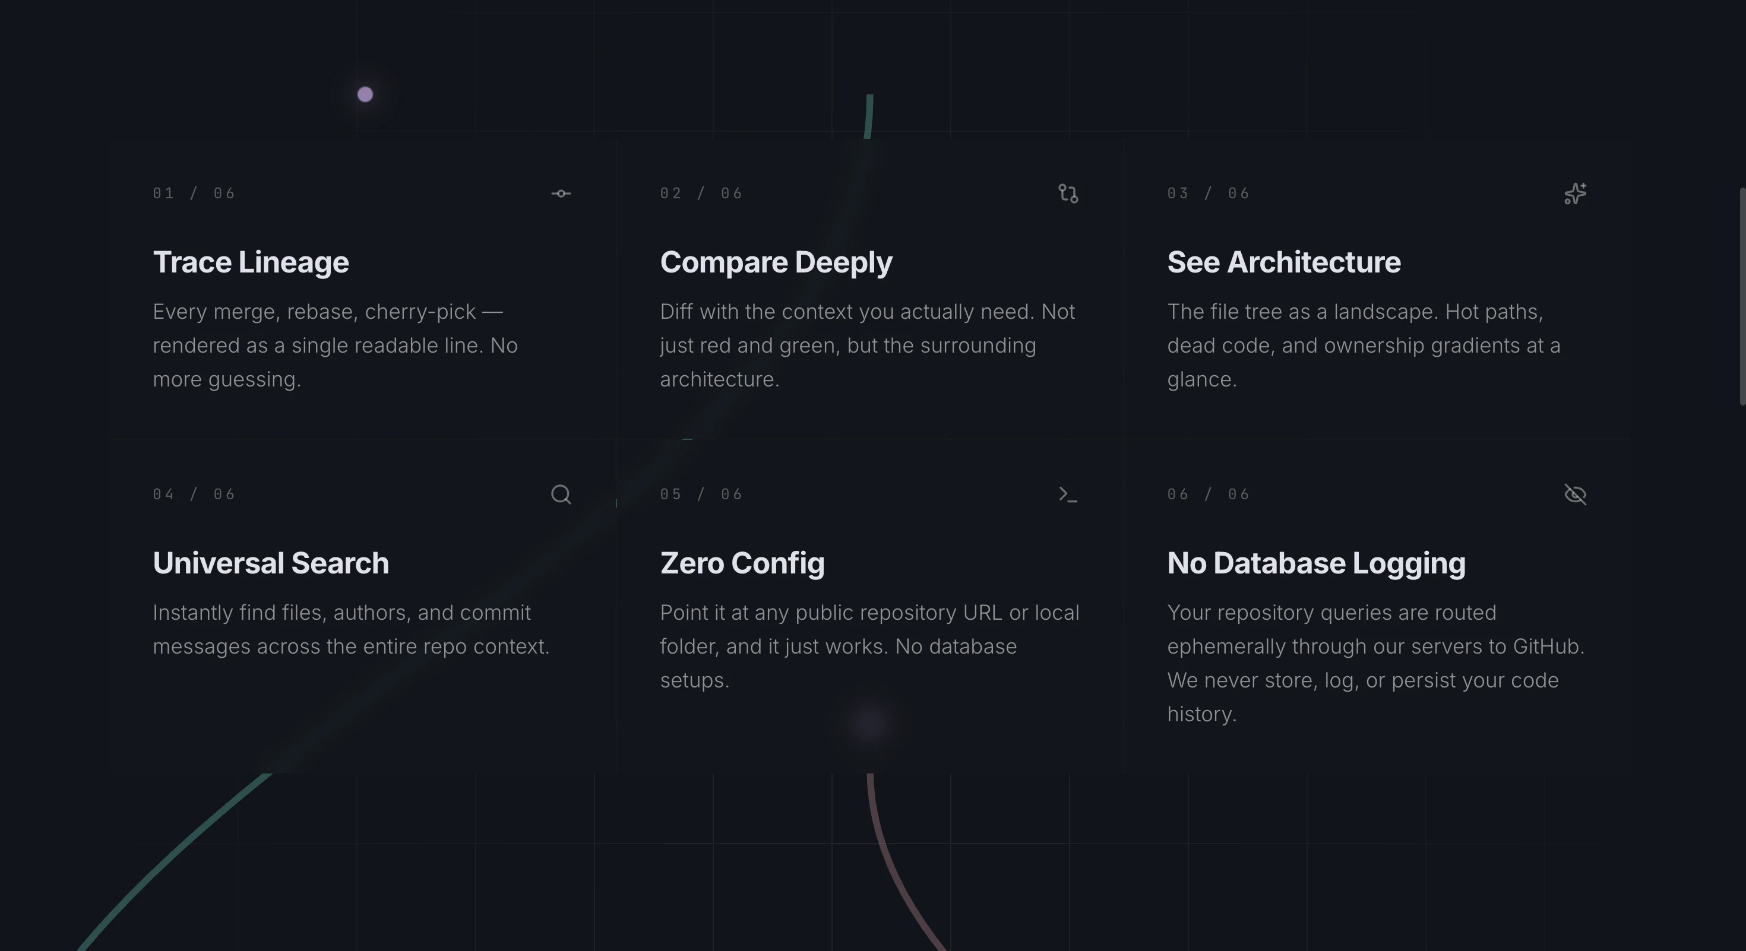Click the sparkles icon on See Architecture card
The image size is (1746, 951).
coord(1574,193)
